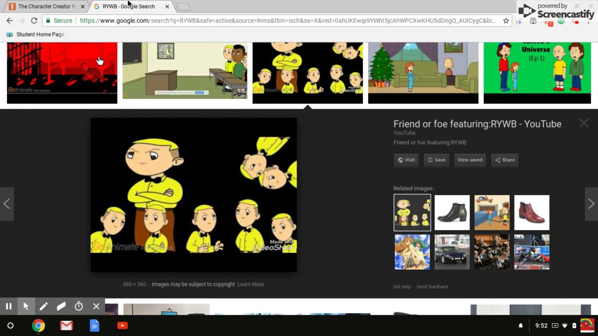Open YouTube from the shelf
Viewport: 598px width, 336px height.
pos(122,326)
